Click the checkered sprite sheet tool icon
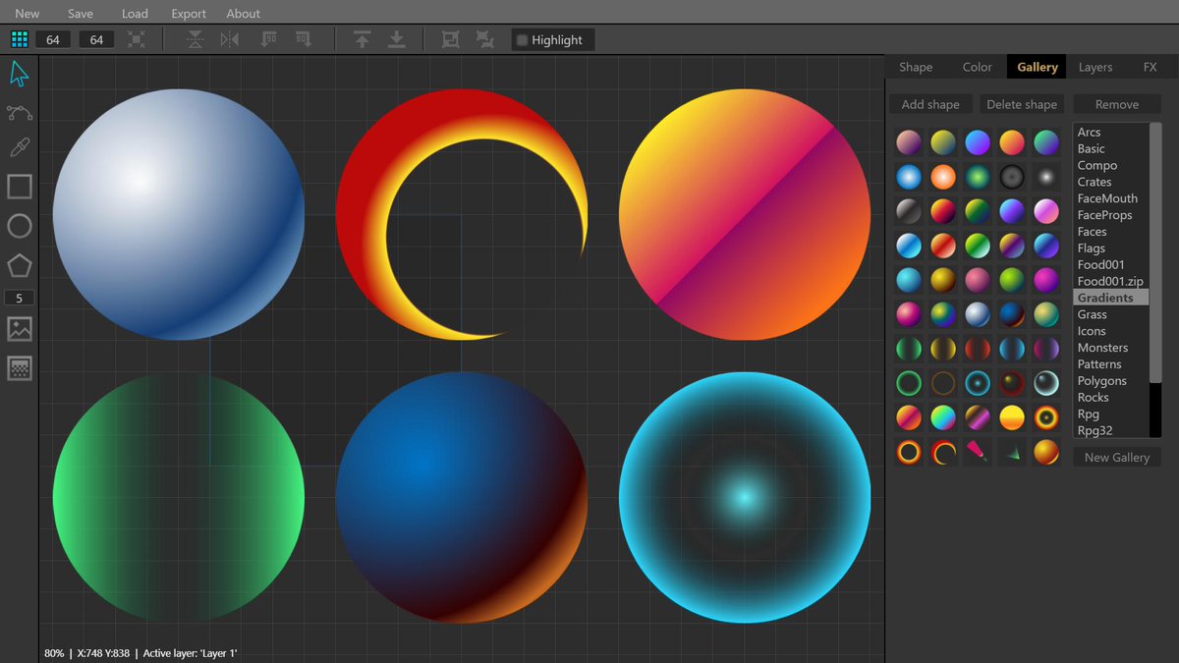This screenshot has height=663, width=1179. 20,368
